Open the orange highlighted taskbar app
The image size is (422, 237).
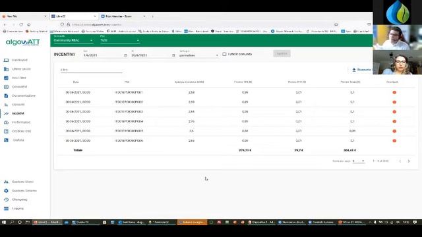tap(192, 223)
